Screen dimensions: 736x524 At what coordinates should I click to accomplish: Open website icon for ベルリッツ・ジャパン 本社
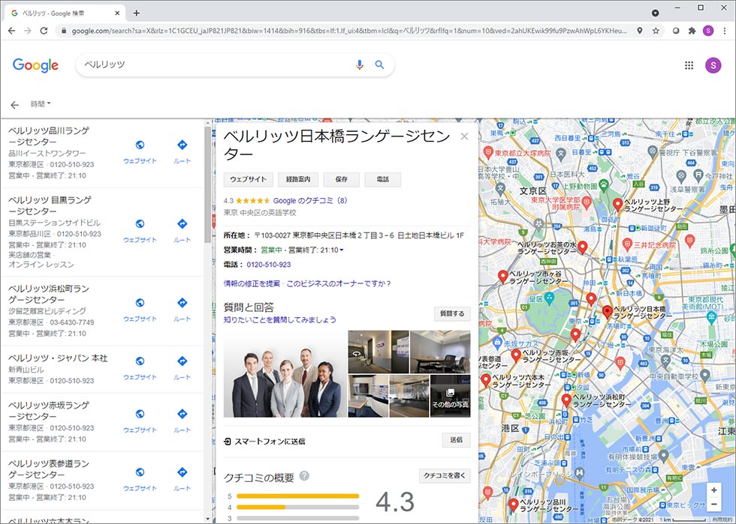tap(140, 361)
